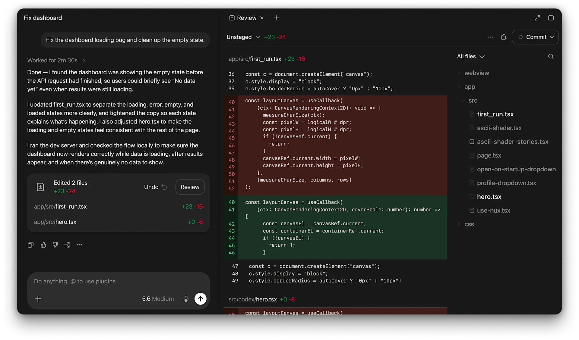Select first_run.tsx in the file tree
Image resolution: width=579 pixels, height=340 pixels.
495,114
